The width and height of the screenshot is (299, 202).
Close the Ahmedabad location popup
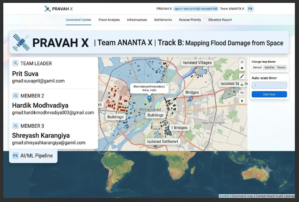pos(167,85)
